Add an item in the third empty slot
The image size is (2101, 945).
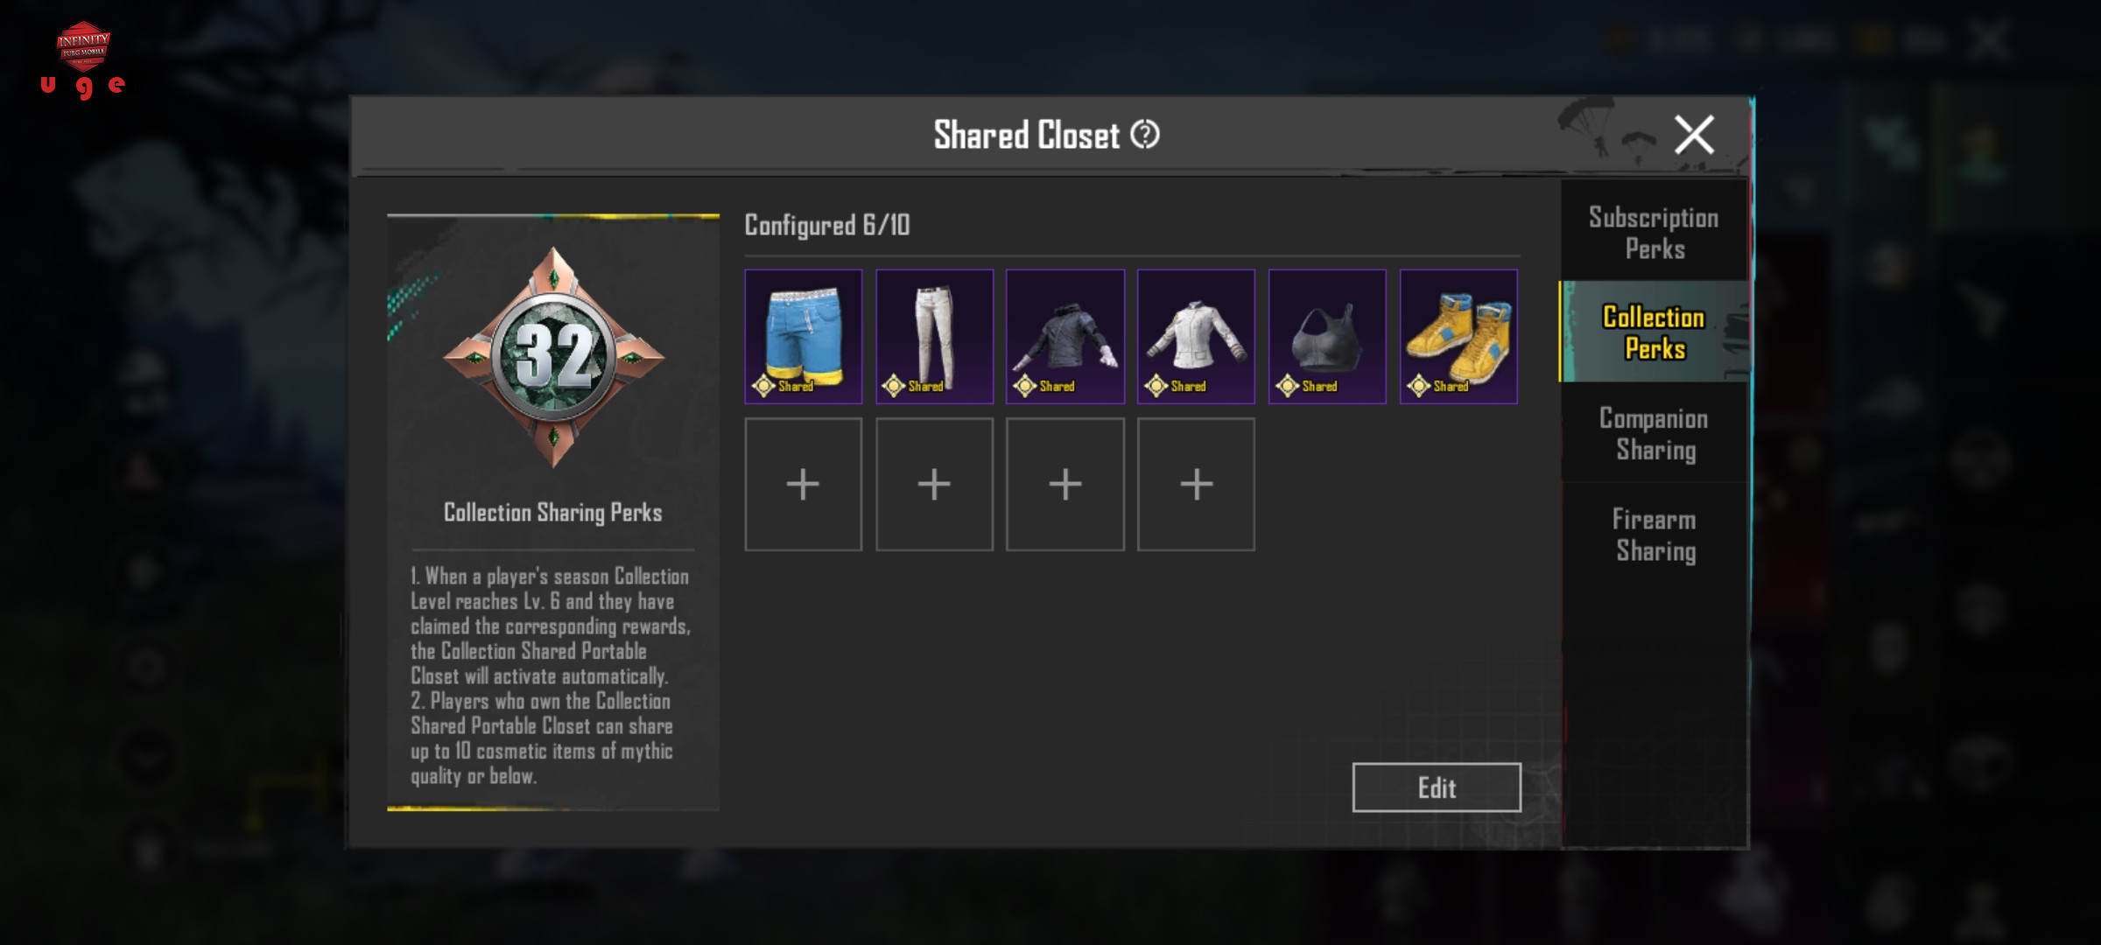coord(1065,485)
